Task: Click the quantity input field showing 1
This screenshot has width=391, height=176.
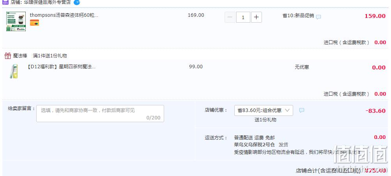Action: (243, 18)
